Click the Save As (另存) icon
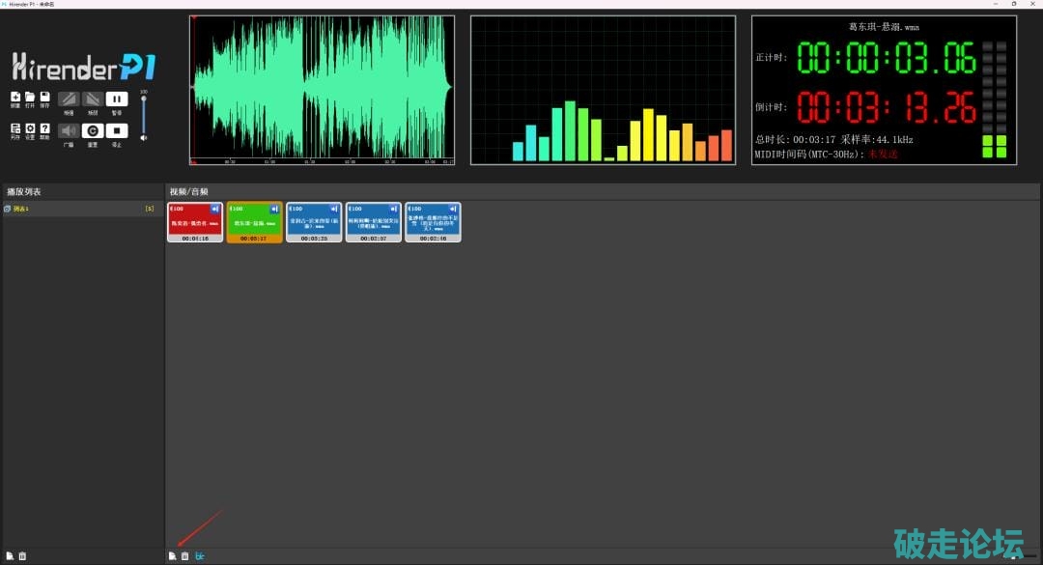Viewport: 1043px width, 565px height. tap(15, 129)
